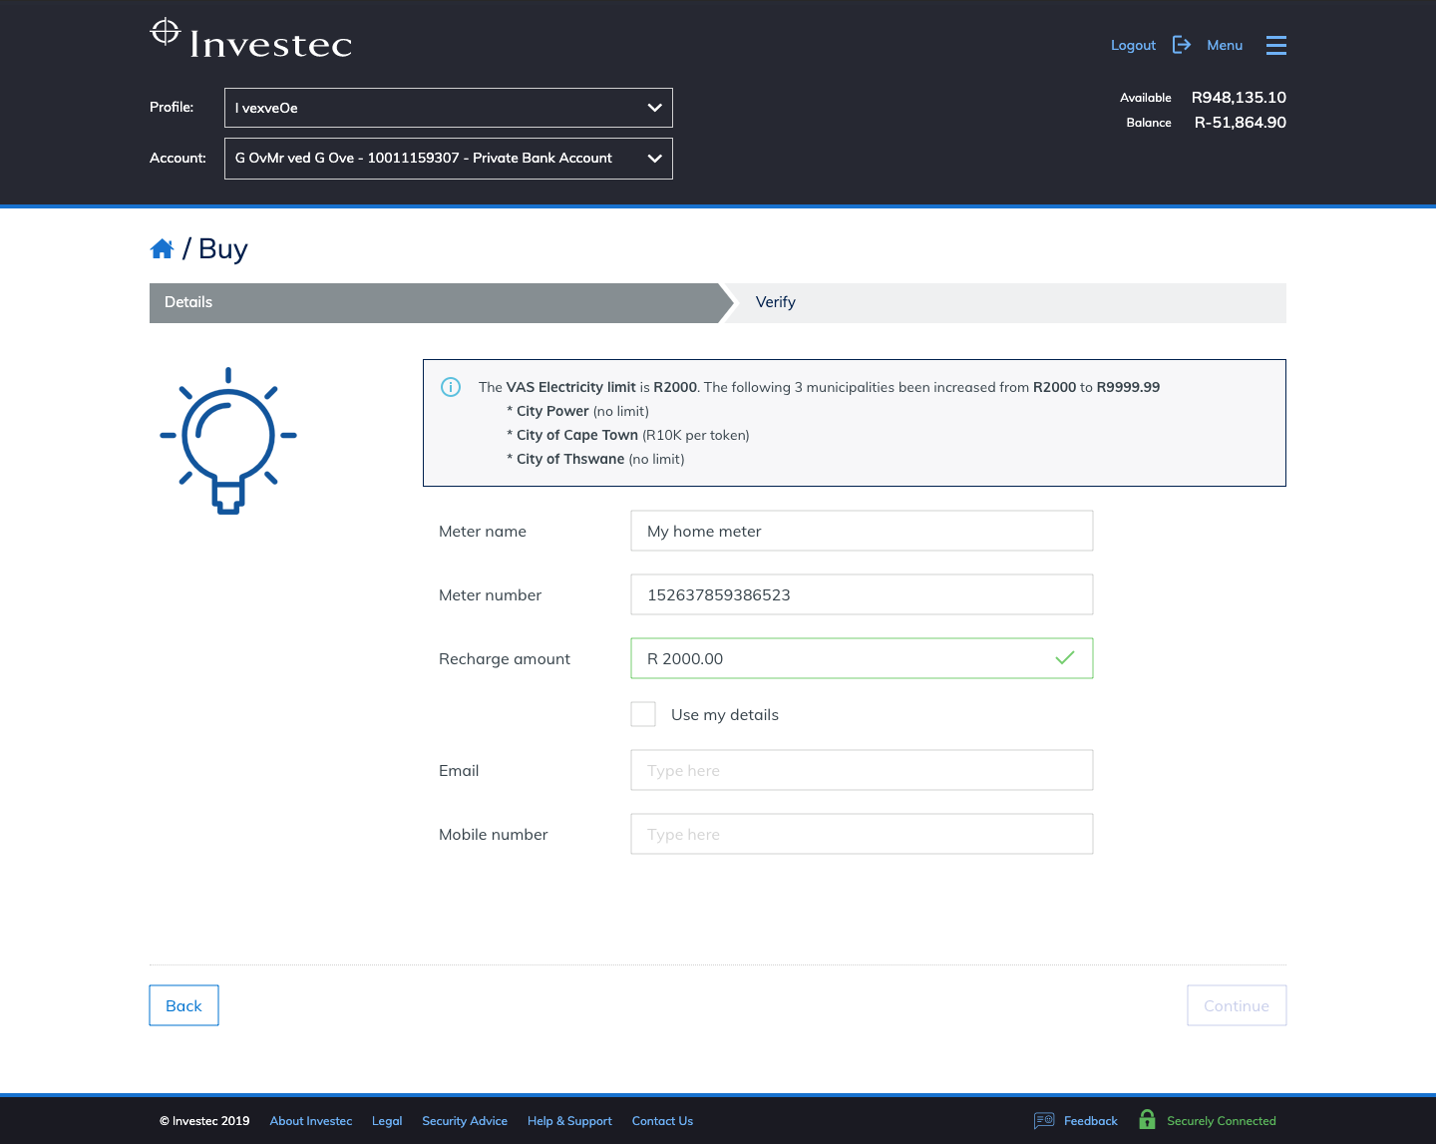Click the Recharge amount field

[862, 658]
